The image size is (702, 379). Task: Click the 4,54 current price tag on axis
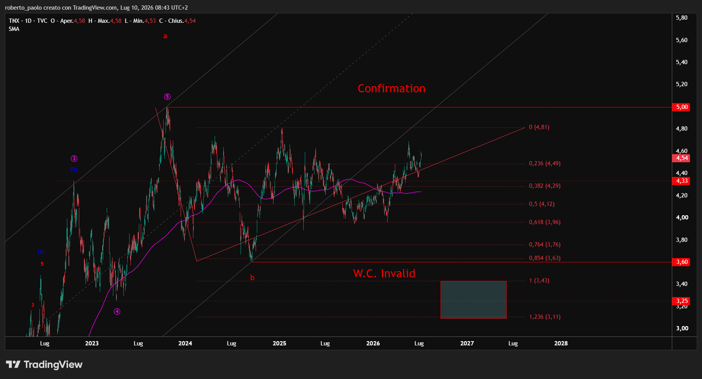(x=682, y=158)
